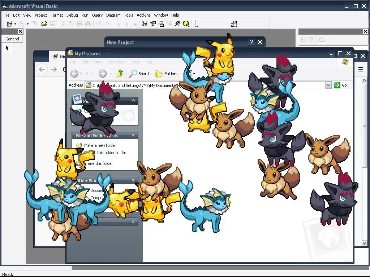Image resolution: width=370 pixels, height=277 pixels.
Task: Click the help question mark in New Project
Action: point(251,42)
